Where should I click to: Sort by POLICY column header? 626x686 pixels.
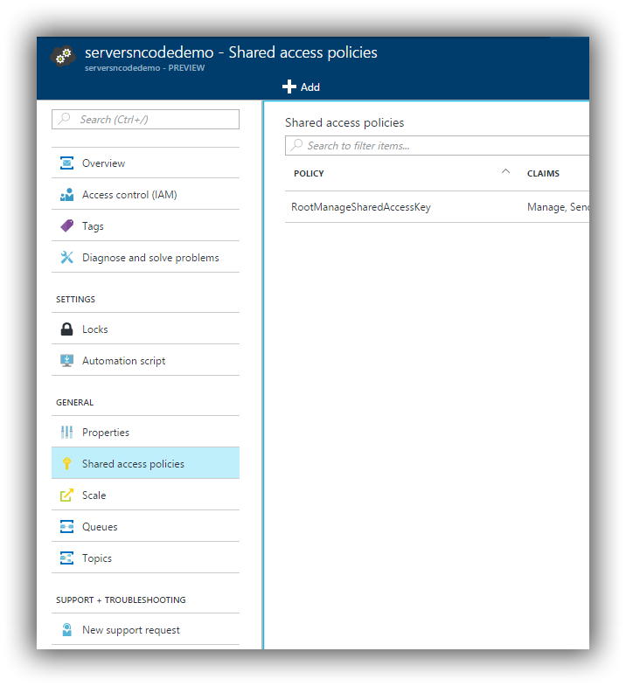(309, 174)
